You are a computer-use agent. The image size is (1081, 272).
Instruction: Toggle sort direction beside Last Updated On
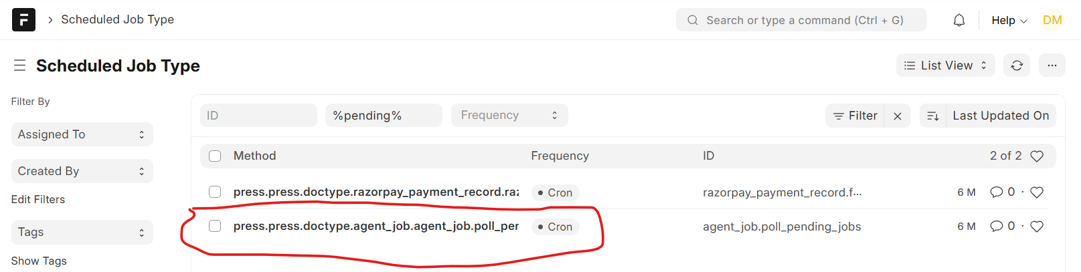[x=932, y=116]
